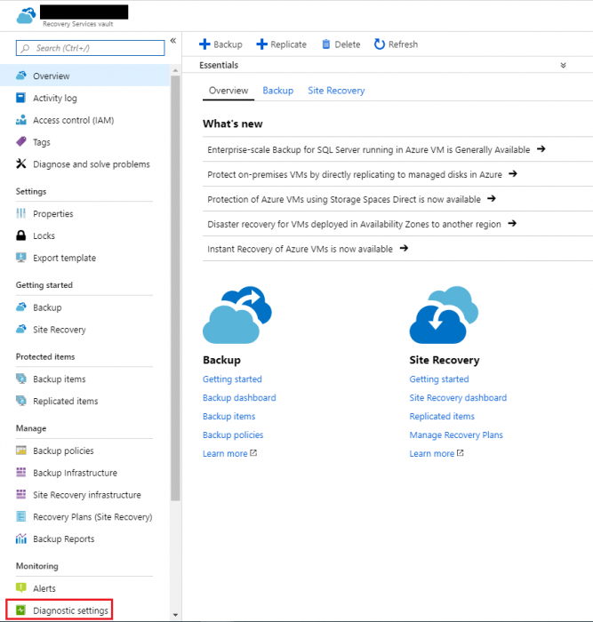The image size is (593, 622).
Task: Open the Site Recovery dashboard link
Action: pos(458,397)
